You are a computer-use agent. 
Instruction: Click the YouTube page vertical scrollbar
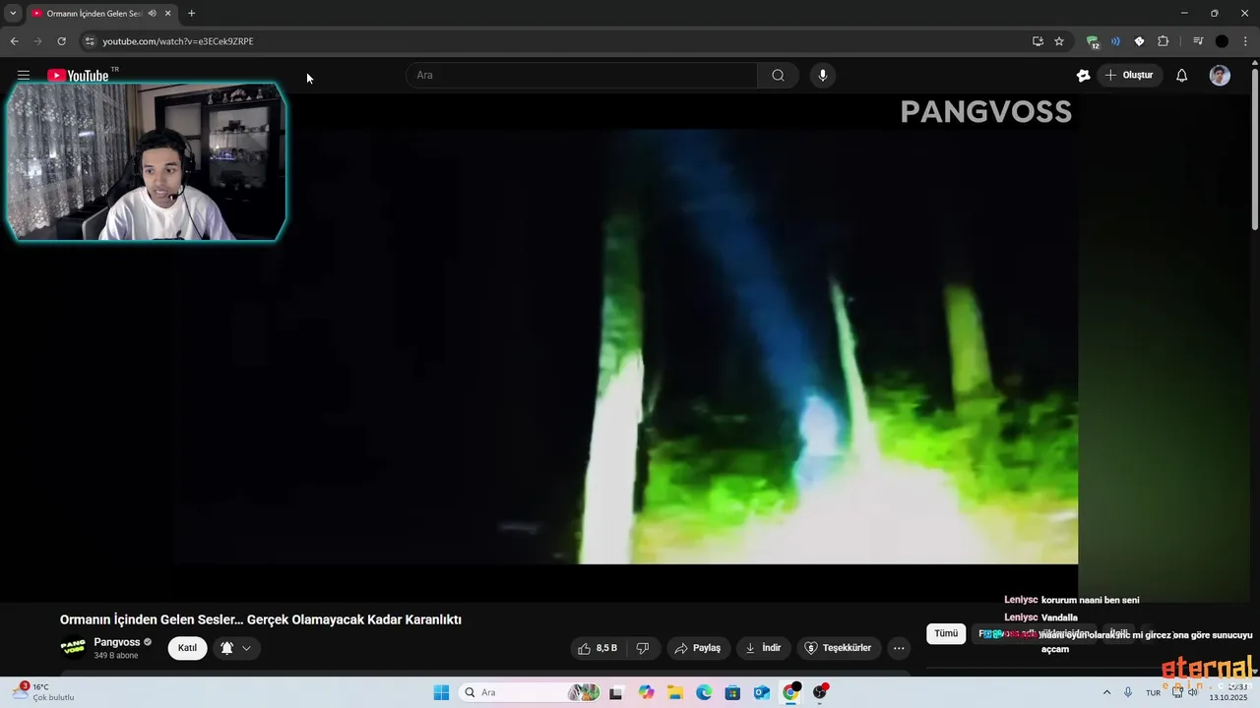[1254, 147]
